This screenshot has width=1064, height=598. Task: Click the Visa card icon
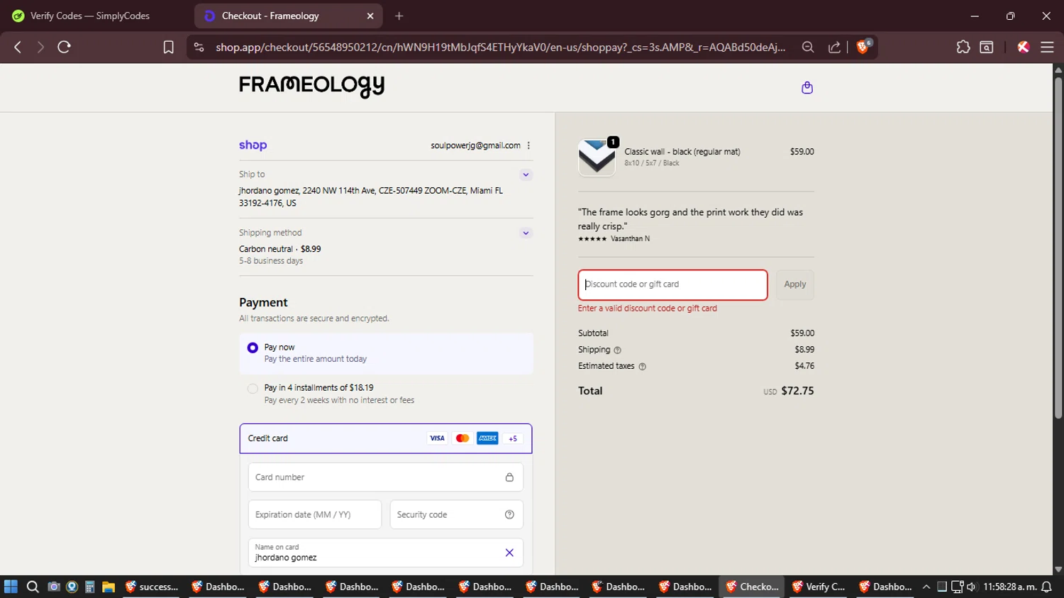click(x=437, y=438)
